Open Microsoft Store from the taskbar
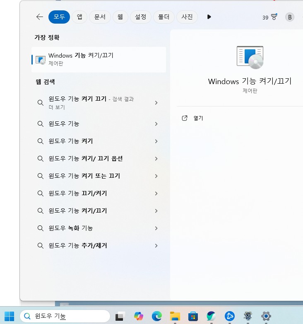The image size is (303, 324). [193, 316]
